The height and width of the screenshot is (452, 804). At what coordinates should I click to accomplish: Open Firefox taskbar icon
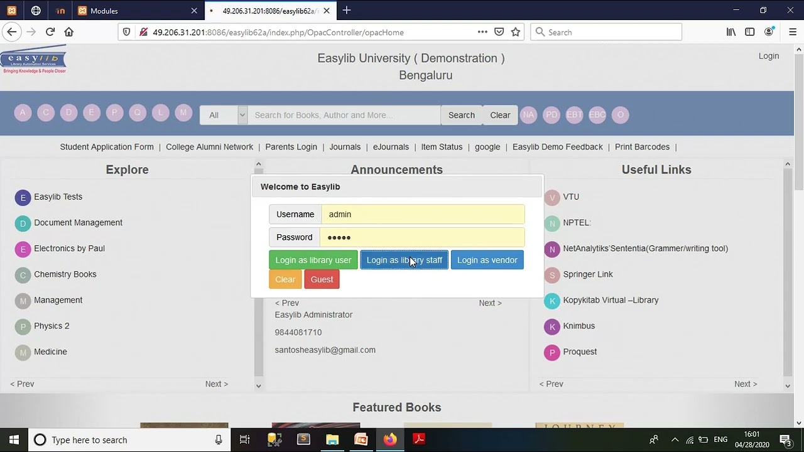(390, 439)
